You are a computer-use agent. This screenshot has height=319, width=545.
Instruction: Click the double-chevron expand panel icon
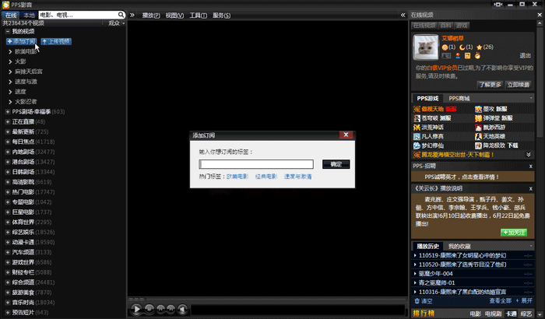click(132, 15)
